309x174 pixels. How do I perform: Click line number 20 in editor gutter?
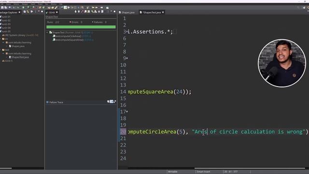coord(123,131)
